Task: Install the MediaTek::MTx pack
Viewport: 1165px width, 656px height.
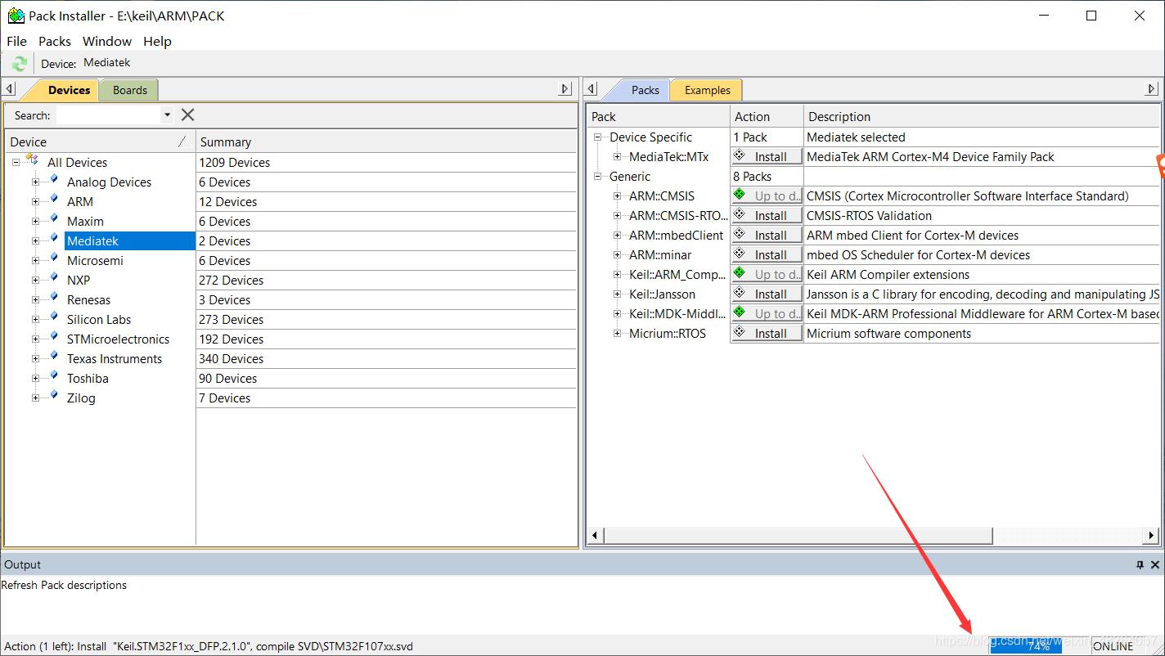Action: [x=767, y=157]
